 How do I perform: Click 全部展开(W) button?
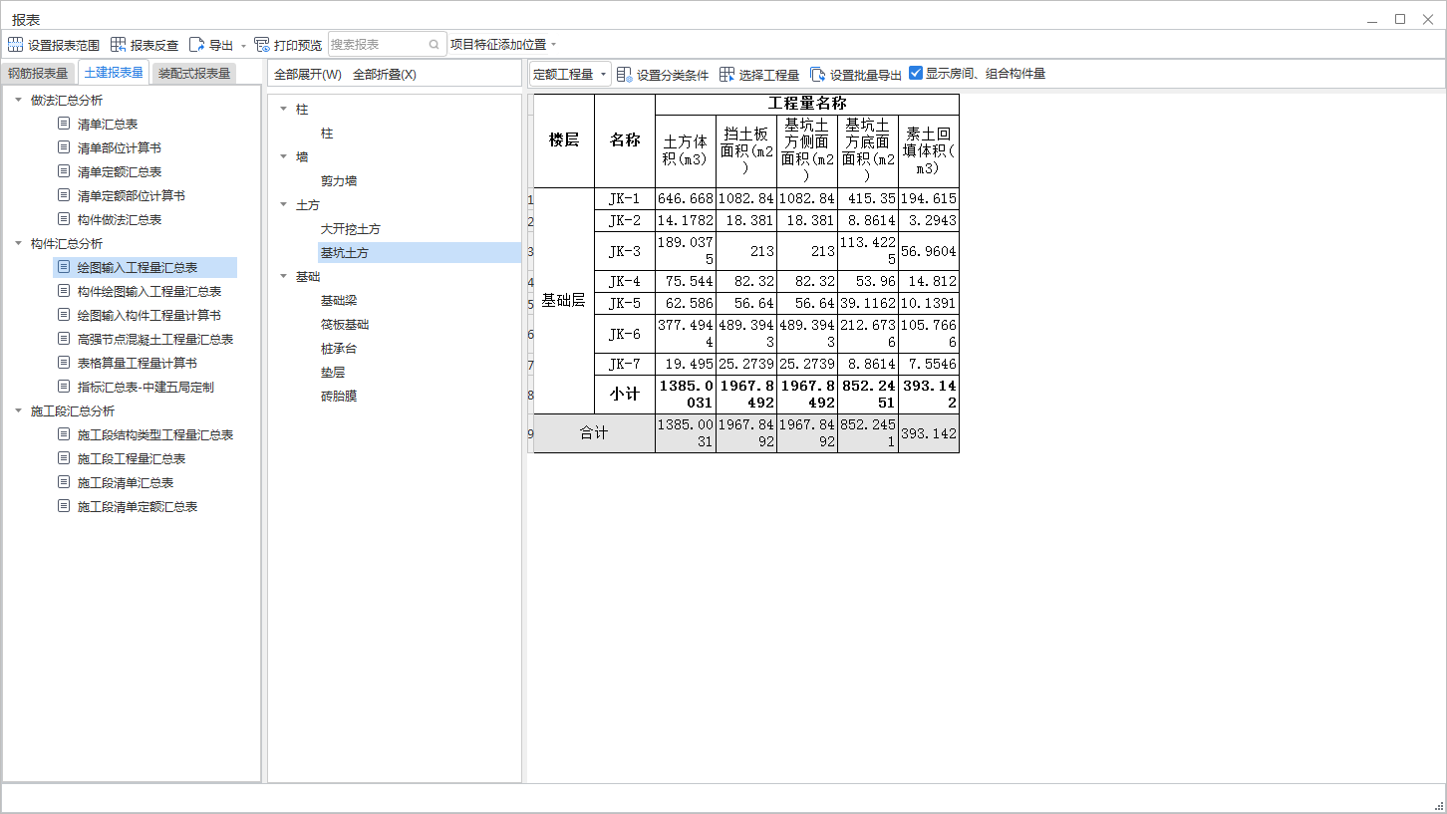click(307, 75)
